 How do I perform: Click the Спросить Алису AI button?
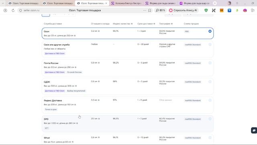183,10
